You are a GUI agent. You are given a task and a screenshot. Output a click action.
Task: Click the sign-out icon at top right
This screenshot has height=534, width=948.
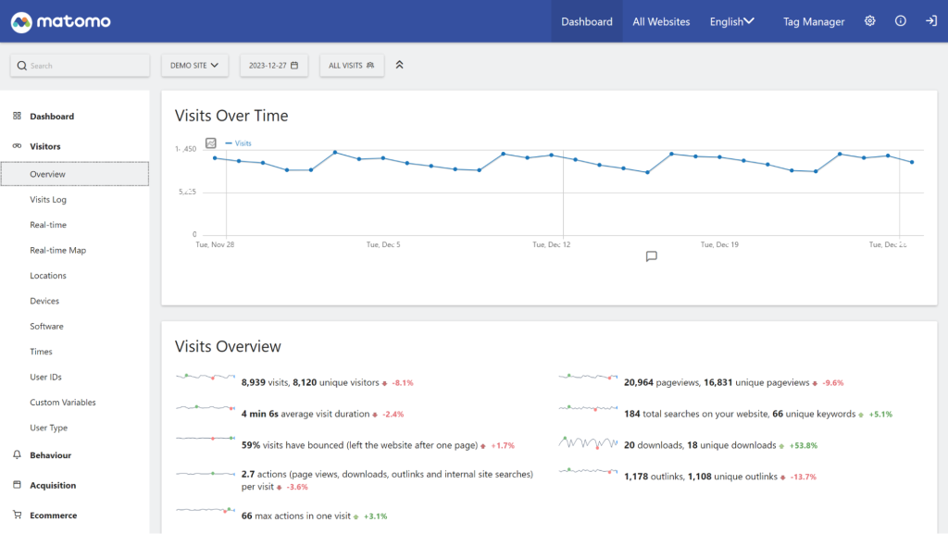932,20
